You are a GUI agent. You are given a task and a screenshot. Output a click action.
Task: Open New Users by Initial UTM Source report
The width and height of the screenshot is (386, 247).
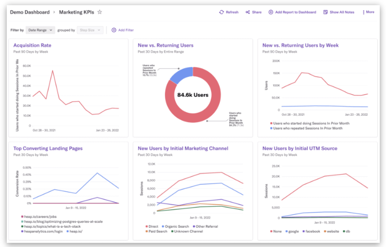pyautogui.click(x=299, y=149)
